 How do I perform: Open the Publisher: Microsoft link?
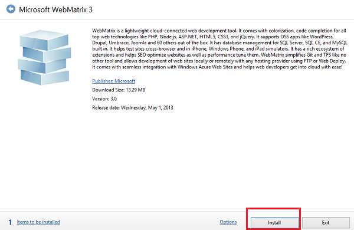pos(113,81)
